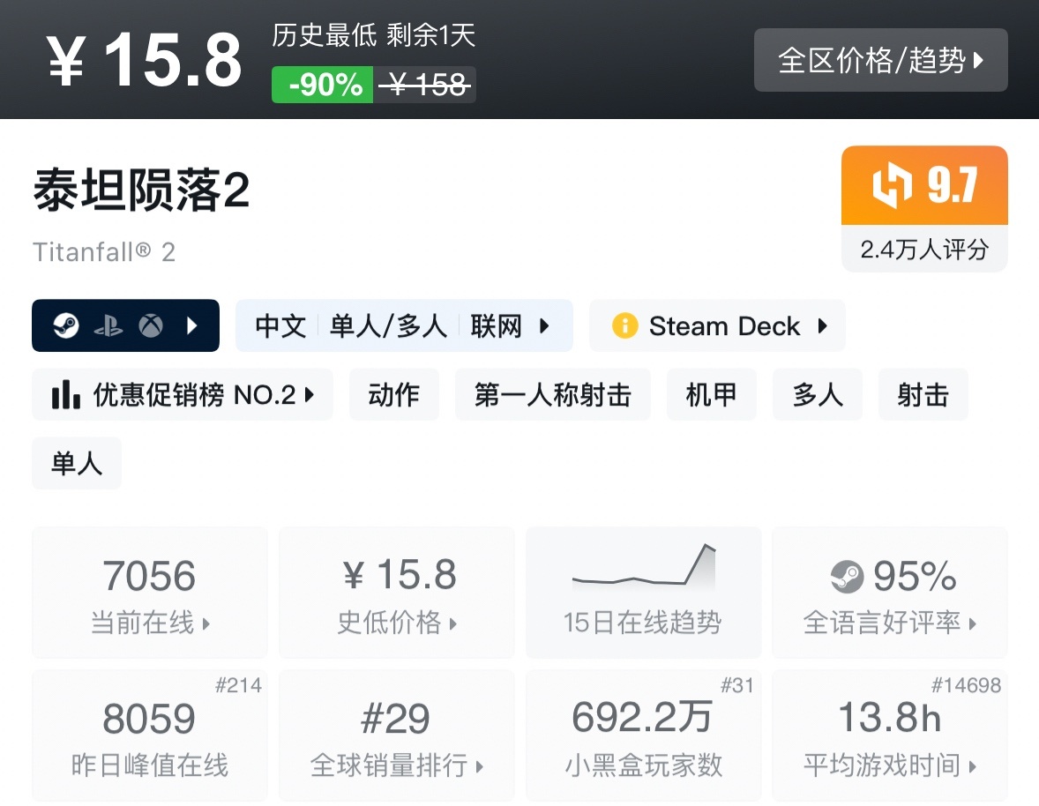The width and height of the screenshot is (1039, 806).
Task: Open the 15日在线趋势 chart
Action: coord(643,592)
